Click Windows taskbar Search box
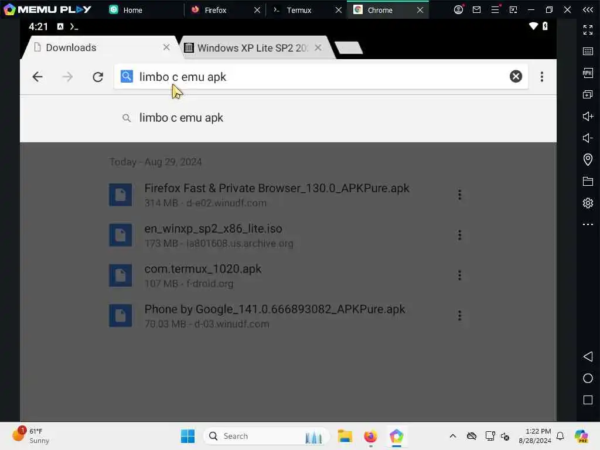This screenshot has width=600, height=450. click(x=267, y=436)
